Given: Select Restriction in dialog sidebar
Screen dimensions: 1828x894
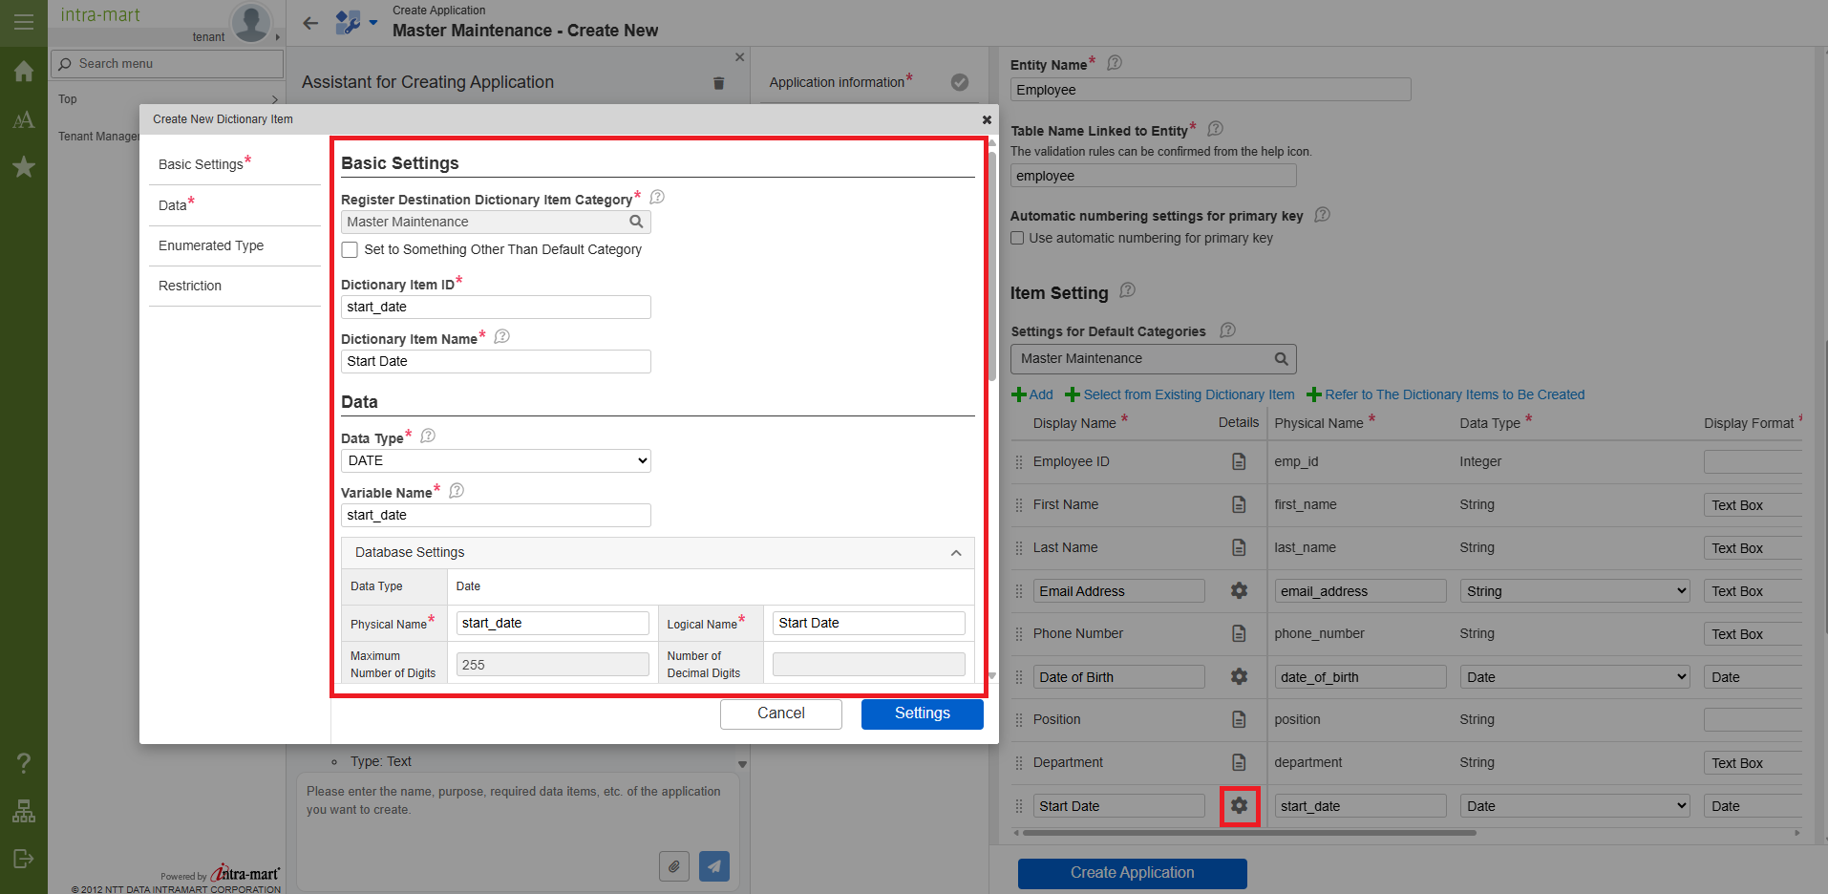Looking at the screenshot, I should click(190, 286).
